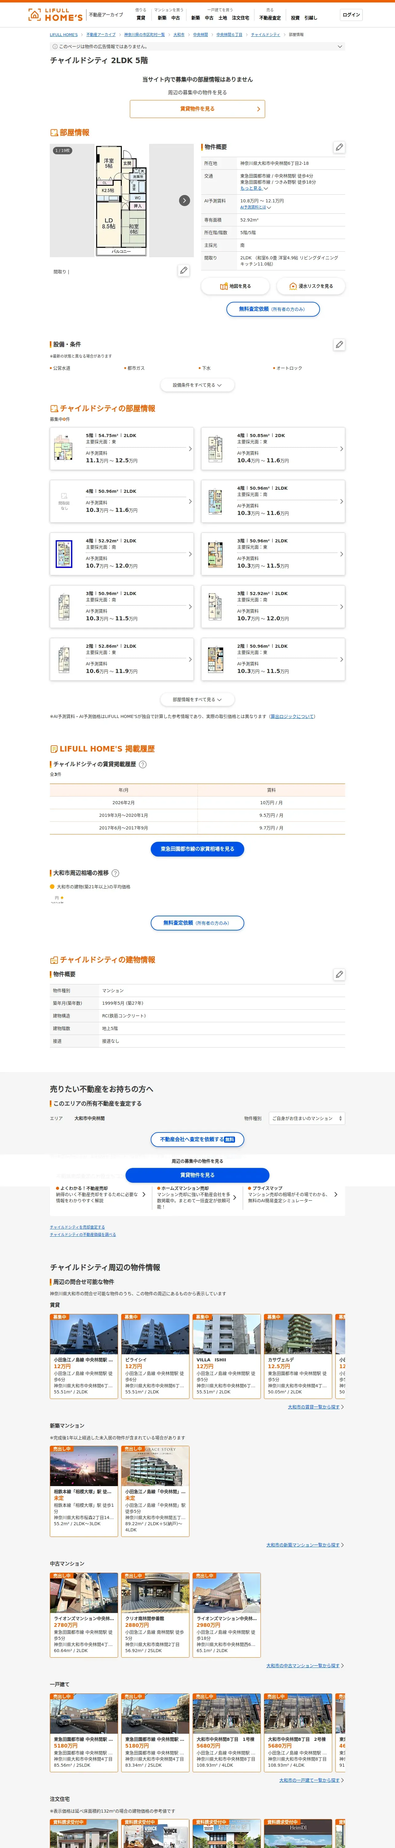The height and width of the screenshot is (1848, 395).
Task: Click orange 賃貸物件を見る button
Action: 197,109
